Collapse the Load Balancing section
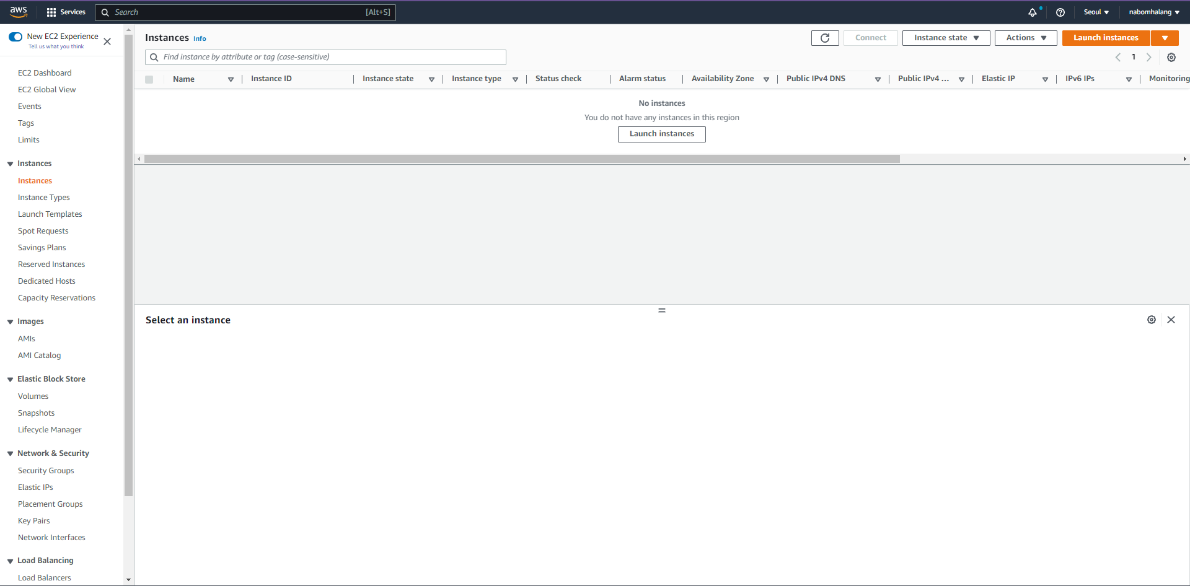 click(10, 561)
